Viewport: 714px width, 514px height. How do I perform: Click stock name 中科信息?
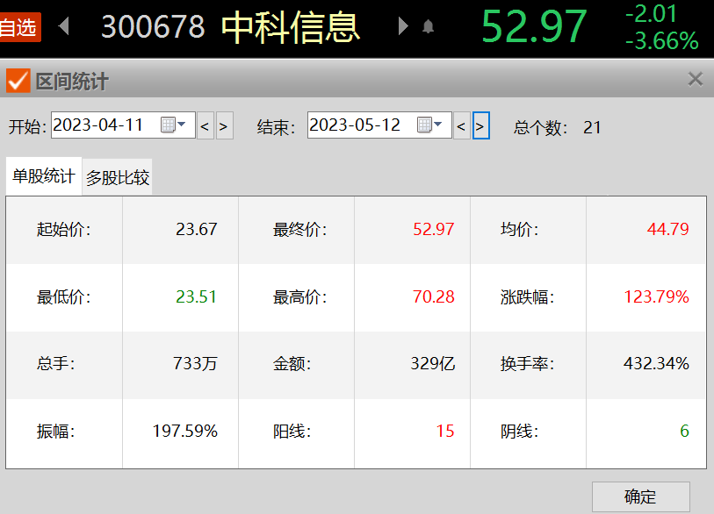coord(291,27)
